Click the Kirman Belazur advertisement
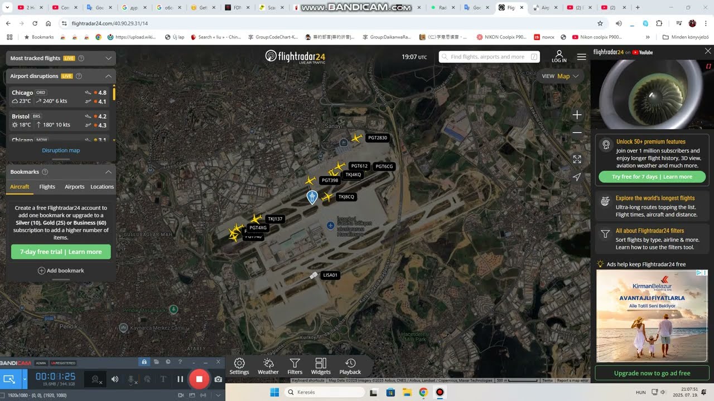714x401 pixels. pyautogui.click(x=652, y=316)
